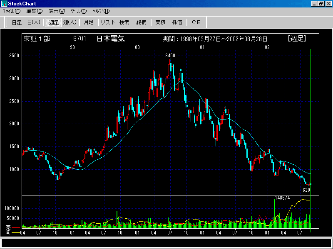The height and width of the screenshot is (249, 333).
Task: Open the ツール(T) menu
Action: [79, 11]
